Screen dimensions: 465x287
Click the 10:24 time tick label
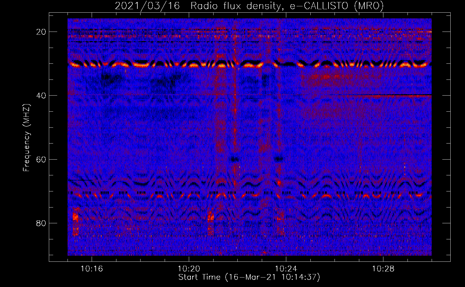[286, 269]
